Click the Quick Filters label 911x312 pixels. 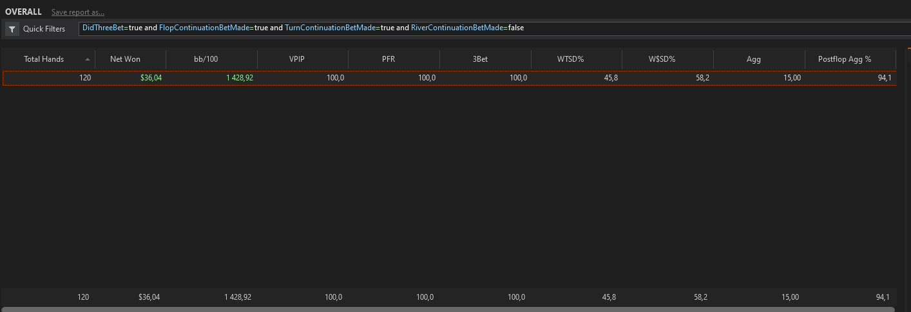44,29
